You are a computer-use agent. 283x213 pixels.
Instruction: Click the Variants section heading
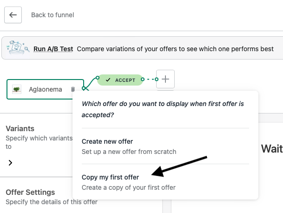click(20, 128)
